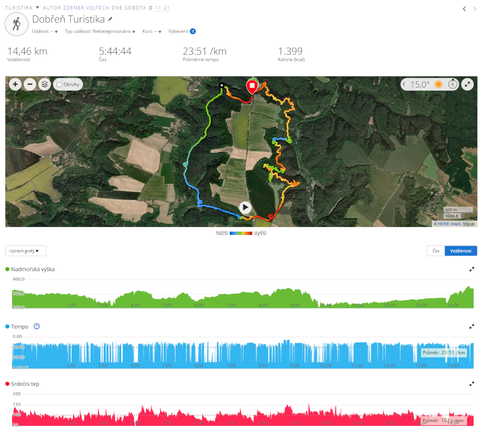
Task: Open the Turistika activity type menu
Action: coord(22,8)
